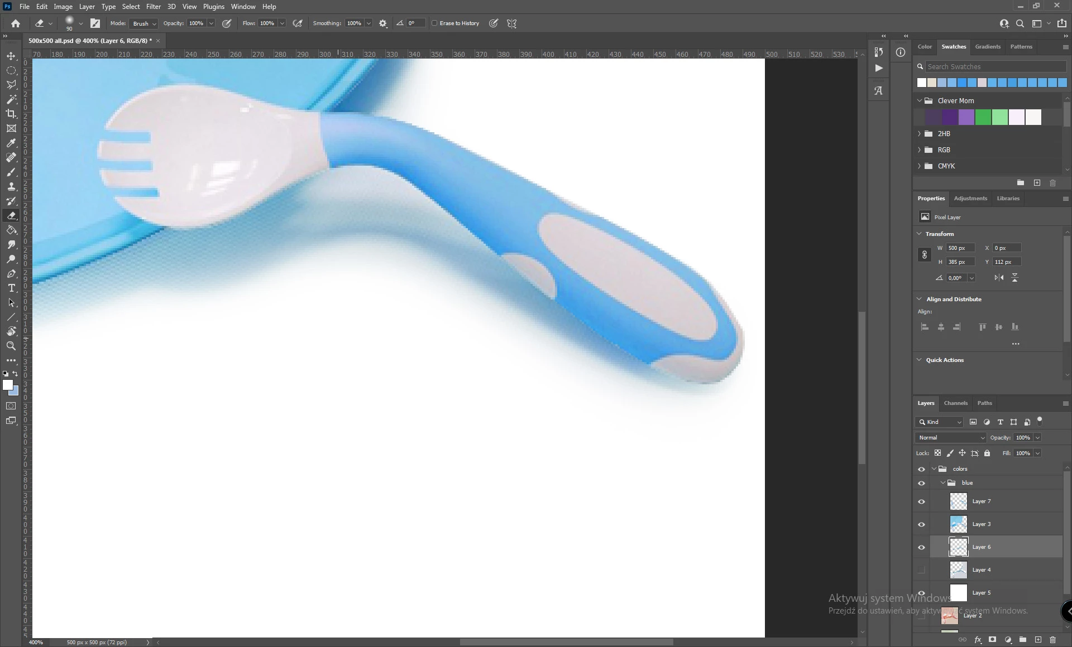Click the Search Swatches field
Image resolution: width=1072 pixels, height=647 pixels.
click(994, 66)
